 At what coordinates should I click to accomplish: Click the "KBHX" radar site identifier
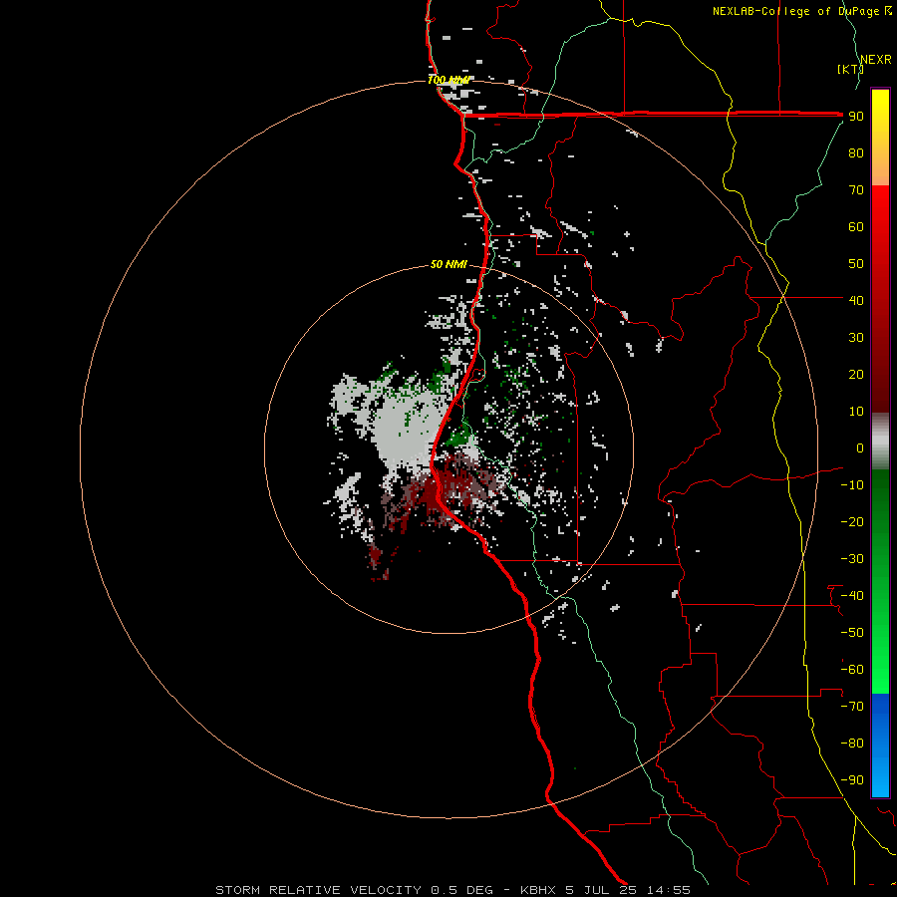pos(538,890)
